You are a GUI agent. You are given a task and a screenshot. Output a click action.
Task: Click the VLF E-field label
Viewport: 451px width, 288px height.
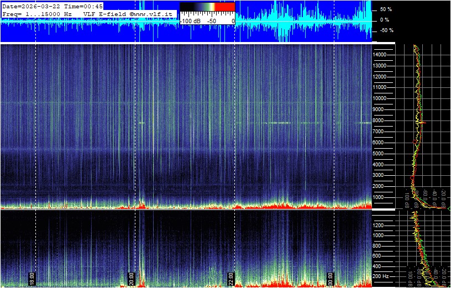pyautogui.click(x=105, y=13)
